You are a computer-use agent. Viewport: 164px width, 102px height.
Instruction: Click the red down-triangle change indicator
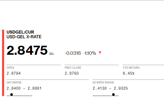(100, 52)
